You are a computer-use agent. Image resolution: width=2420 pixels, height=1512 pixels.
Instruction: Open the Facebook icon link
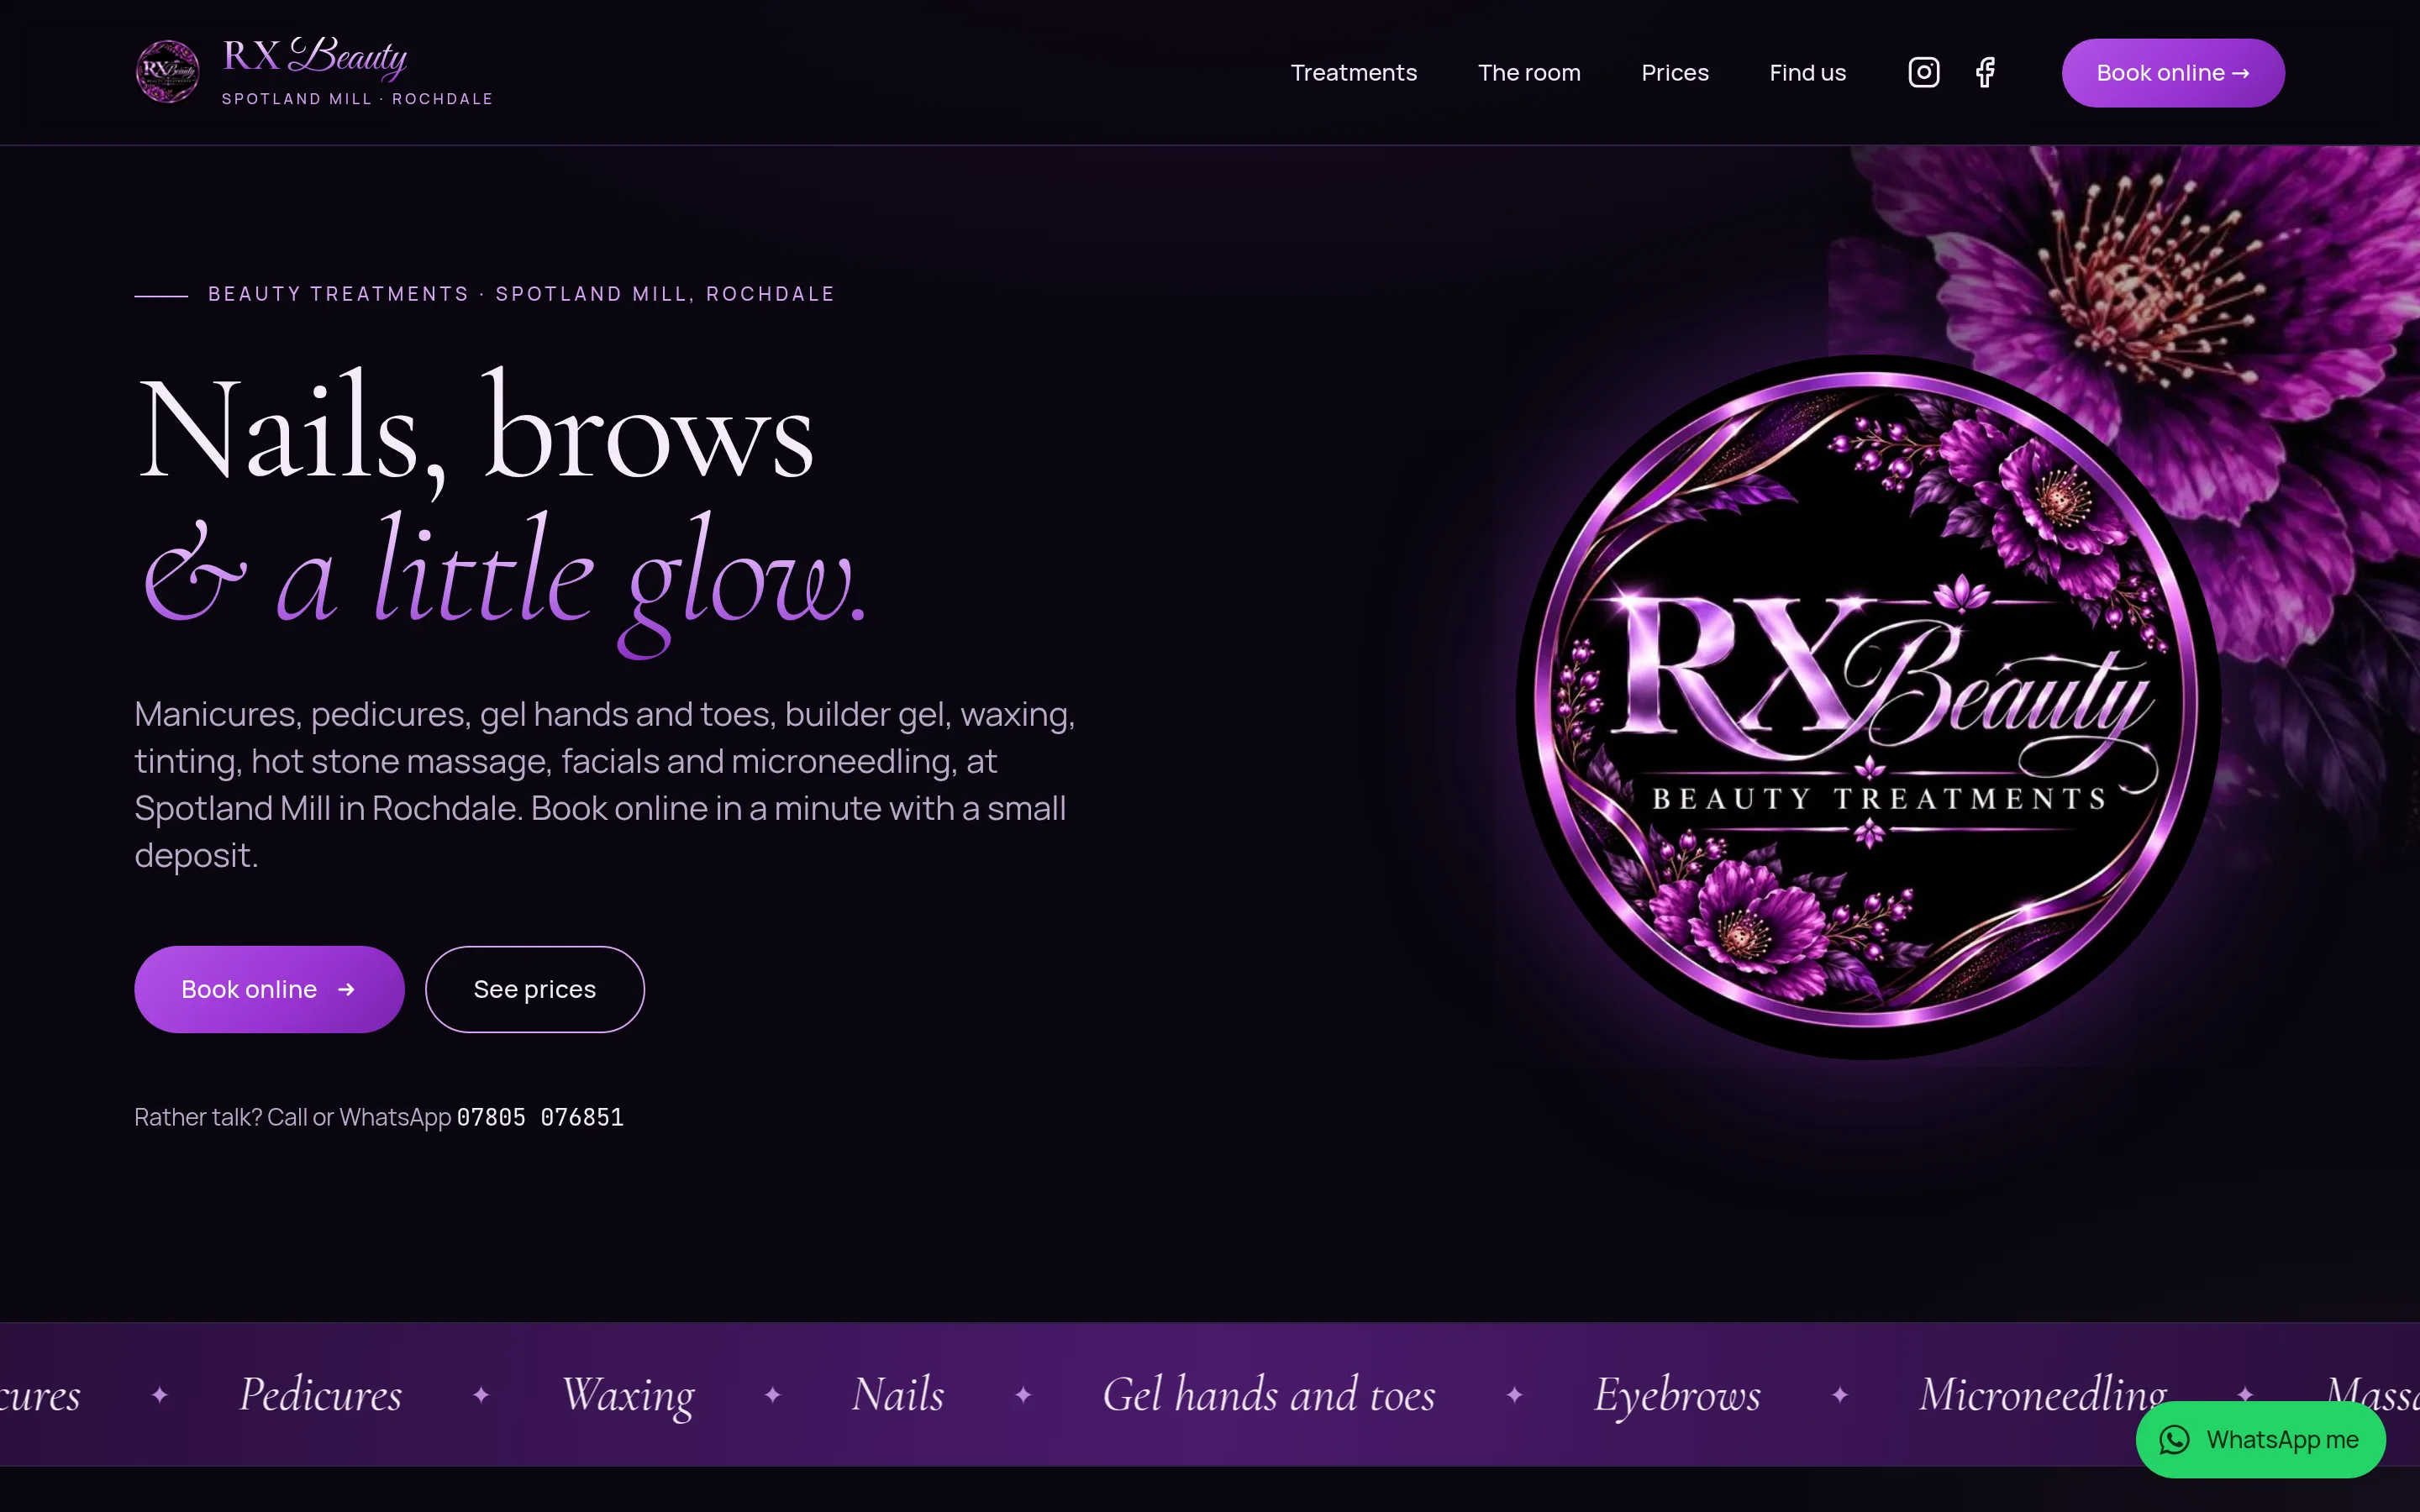coord(1986,72)
